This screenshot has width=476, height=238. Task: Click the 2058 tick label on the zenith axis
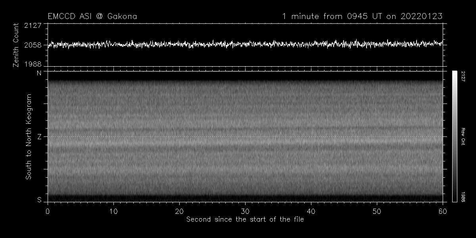(x=33, y=45)
